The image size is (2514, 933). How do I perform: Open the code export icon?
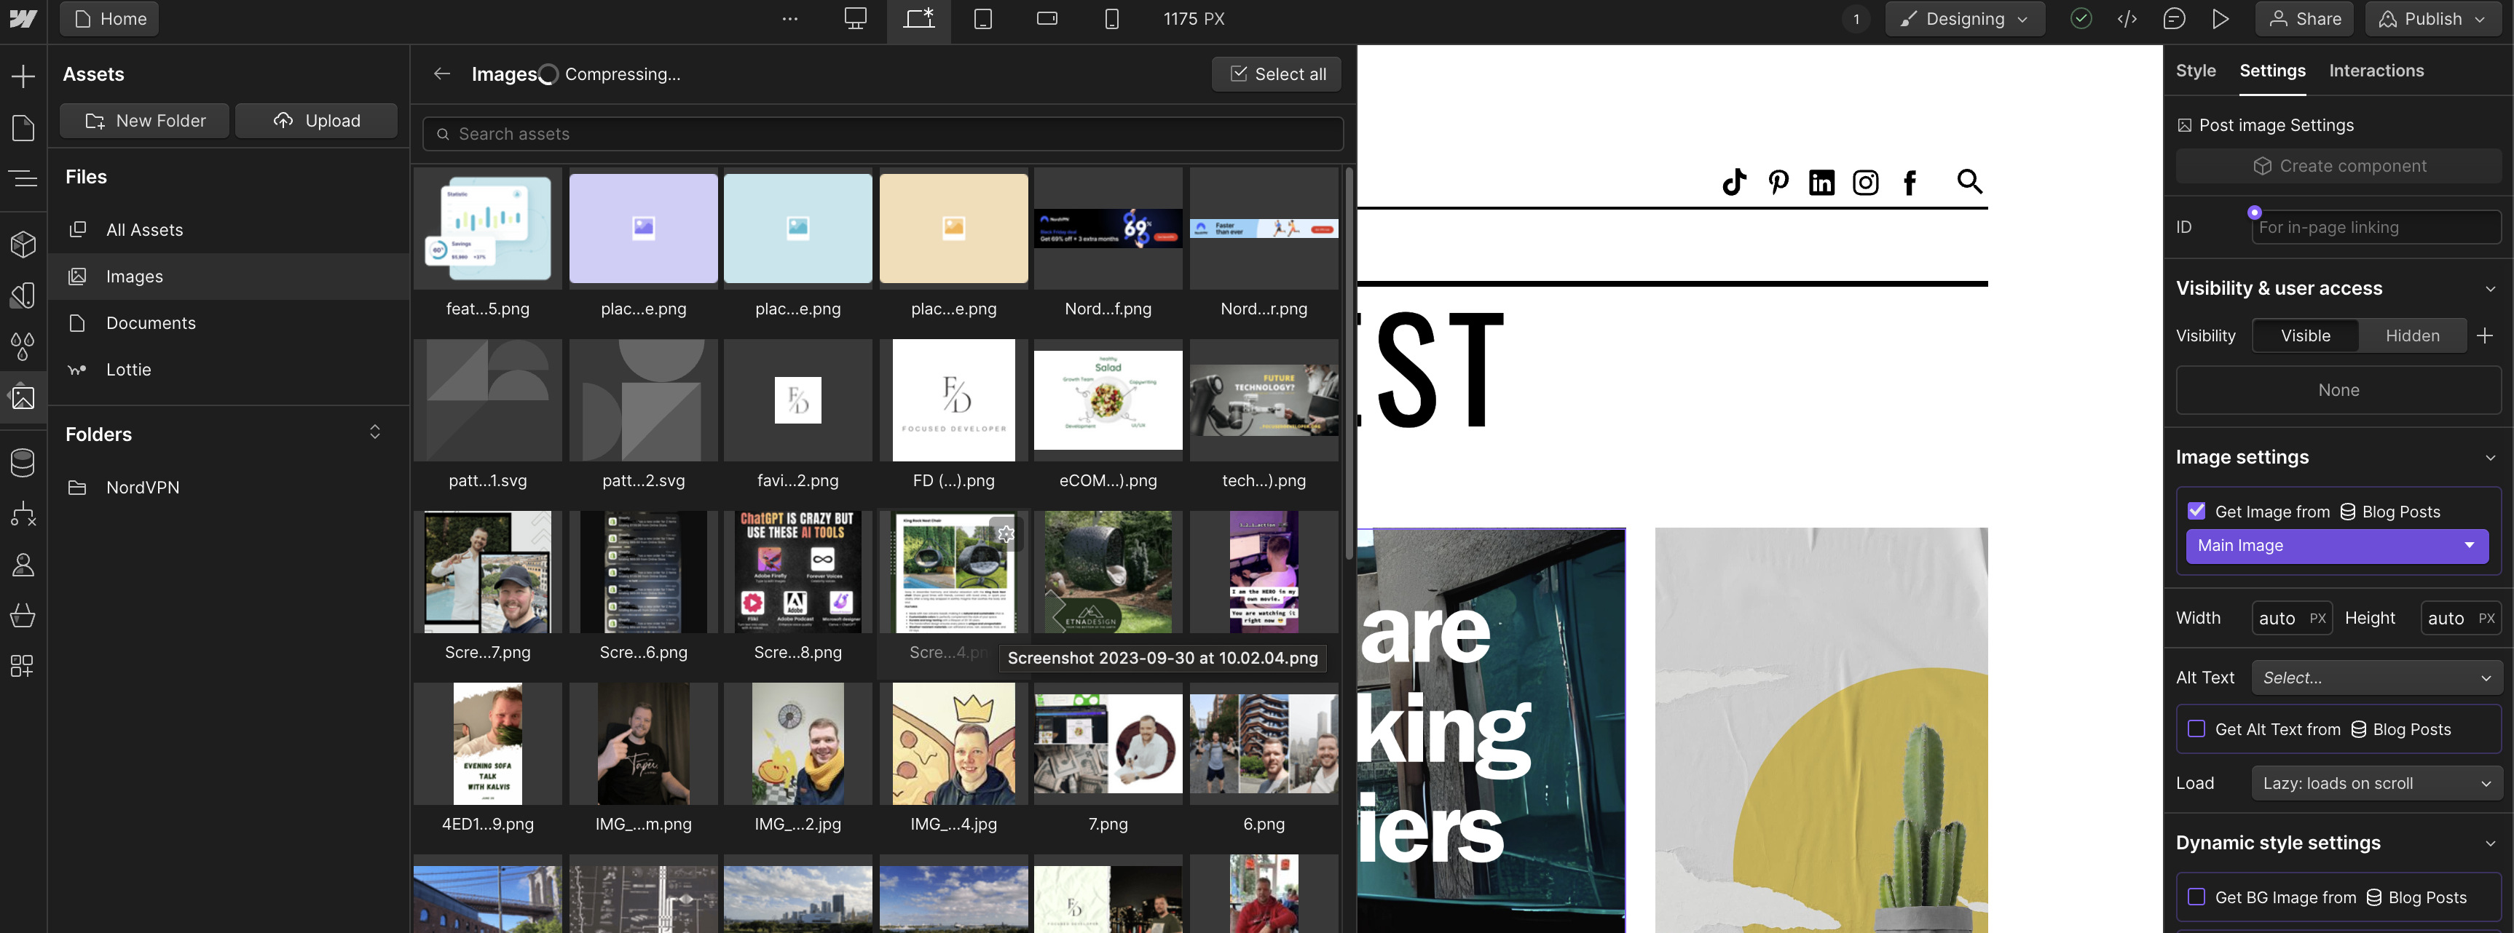pyautogui.click(x=2127, y=18)
